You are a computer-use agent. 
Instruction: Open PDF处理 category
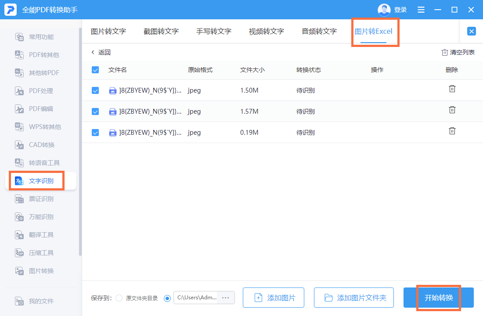(34, 91)
